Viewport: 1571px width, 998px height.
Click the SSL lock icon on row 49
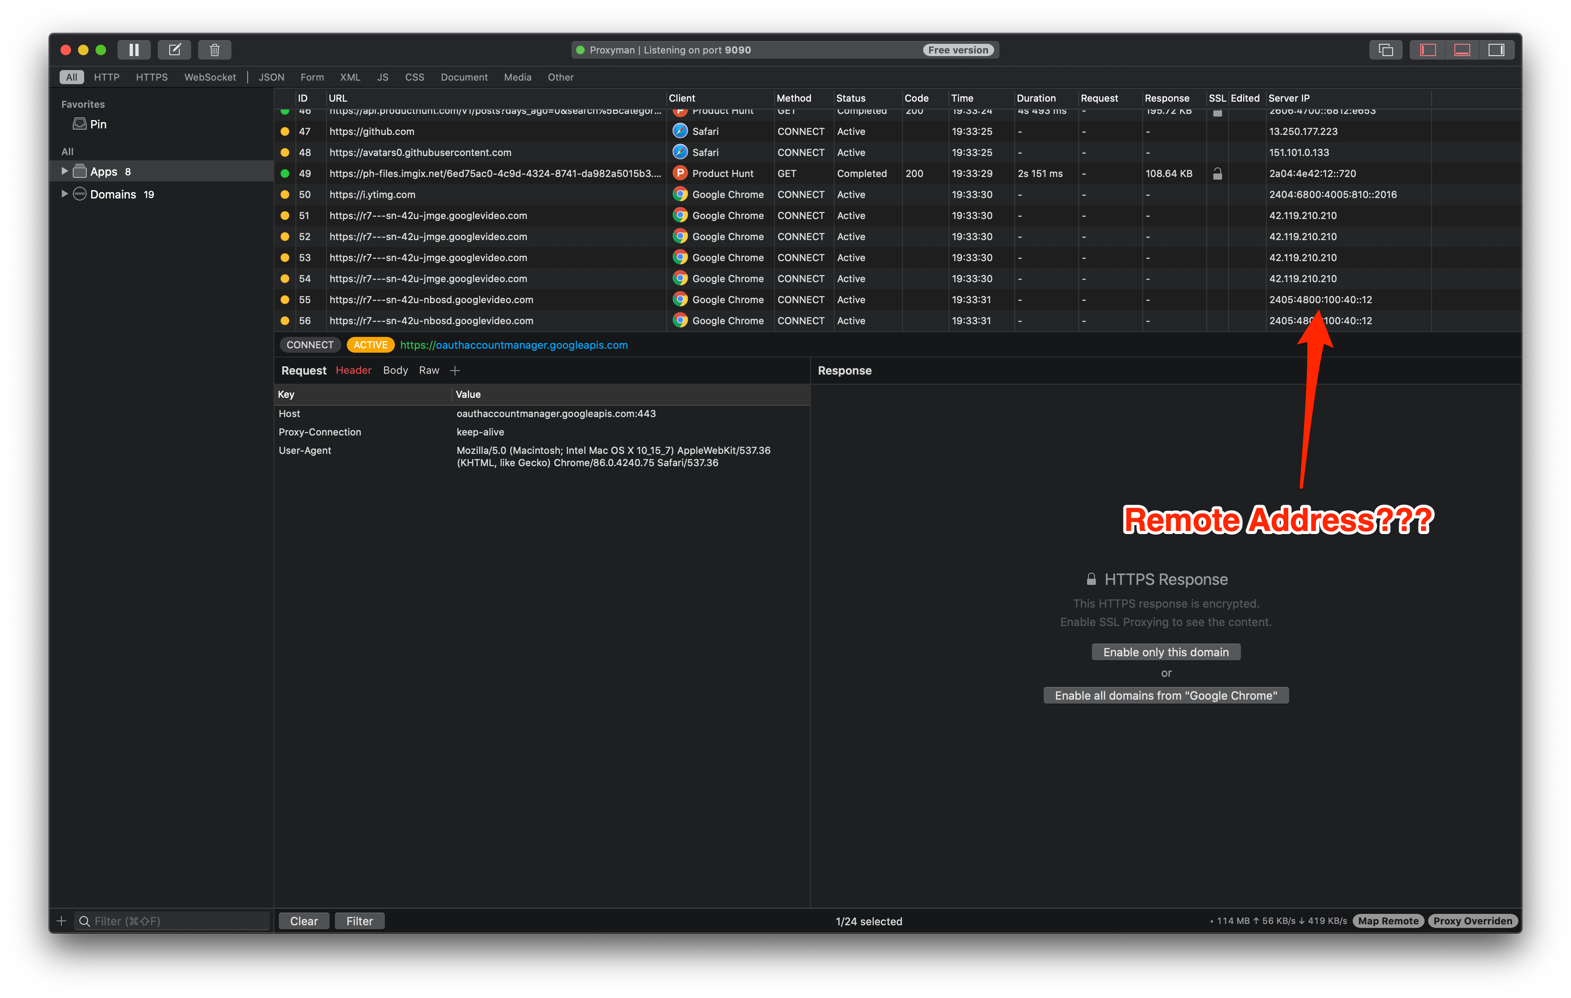(x=1217, y=173)
